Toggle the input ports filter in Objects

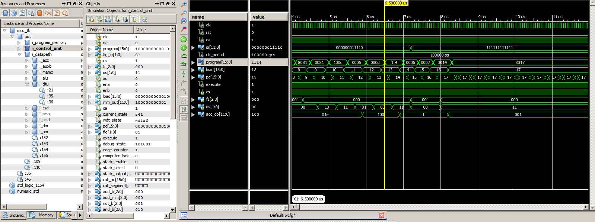point(91,19)
